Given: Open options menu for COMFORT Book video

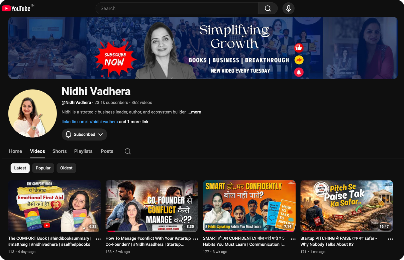Looking at the screenshot, I should click(98, 239).
